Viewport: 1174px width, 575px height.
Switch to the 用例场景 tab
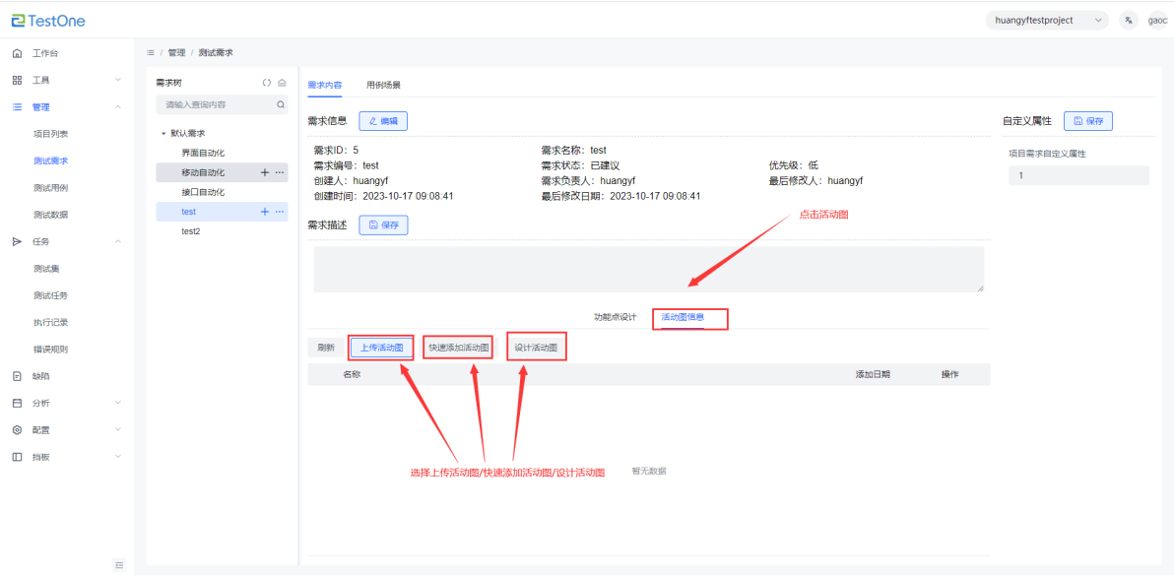click(383, 85)
